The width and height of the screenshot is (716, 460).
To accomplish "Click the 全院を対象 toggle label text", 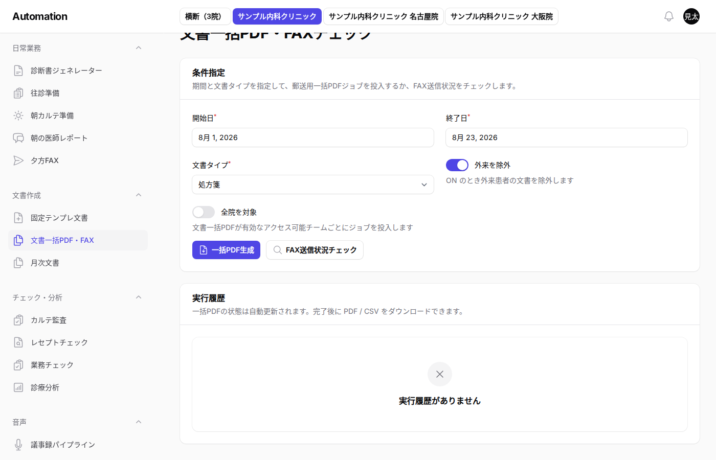I will 239,212.
